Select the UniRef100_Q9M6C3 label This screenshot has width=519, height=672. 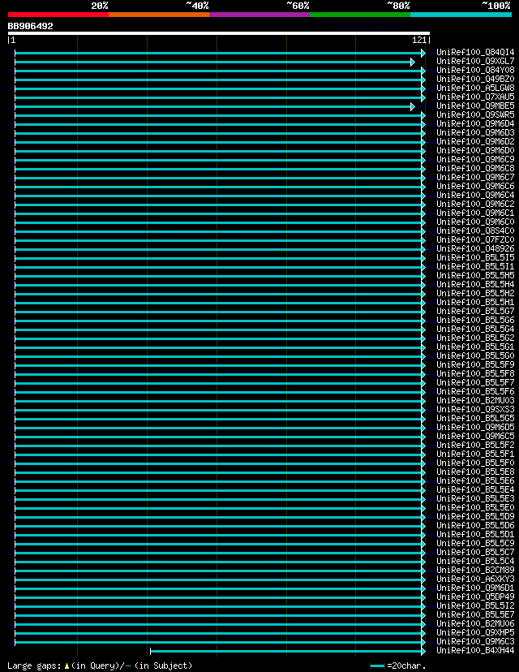pyautogui.click(x=475, y=642)
